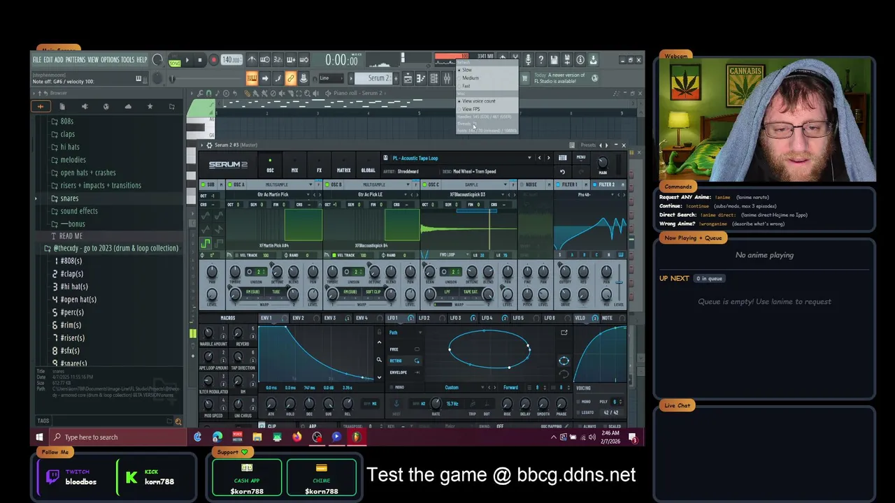Select View FPS in the popup menu
Viewport: 895px width, 503px height.
(471, 109)
